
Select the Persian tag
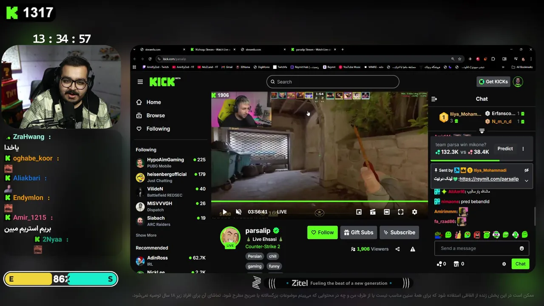click(255, 256)
